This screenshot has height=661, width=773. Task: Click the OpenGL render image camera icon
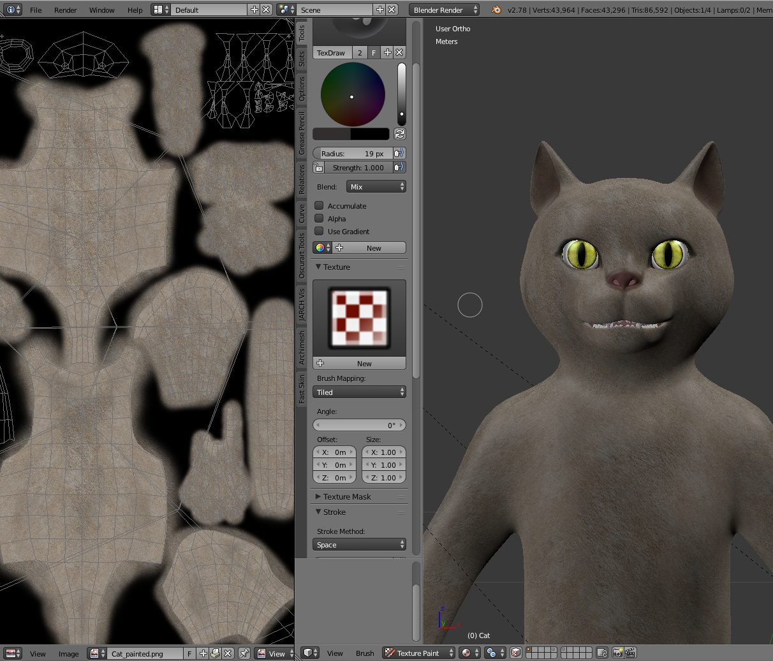(x=617, y=653)
